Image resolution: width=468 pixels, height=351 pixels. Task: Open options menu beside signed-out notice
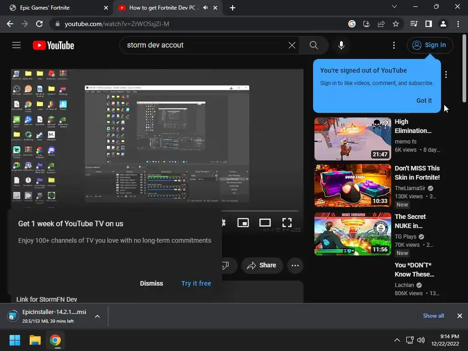tap(446, 74)
